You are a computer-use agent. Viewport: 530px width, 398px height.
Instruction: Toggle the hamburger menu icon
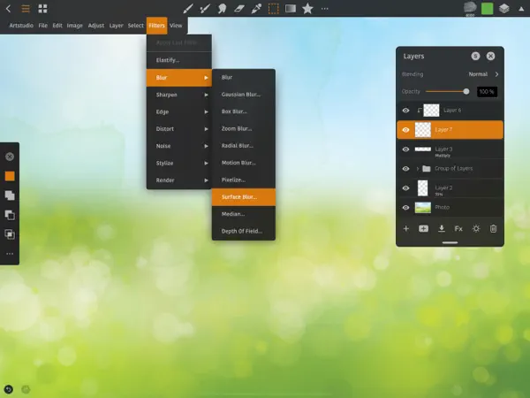point(26,9)
